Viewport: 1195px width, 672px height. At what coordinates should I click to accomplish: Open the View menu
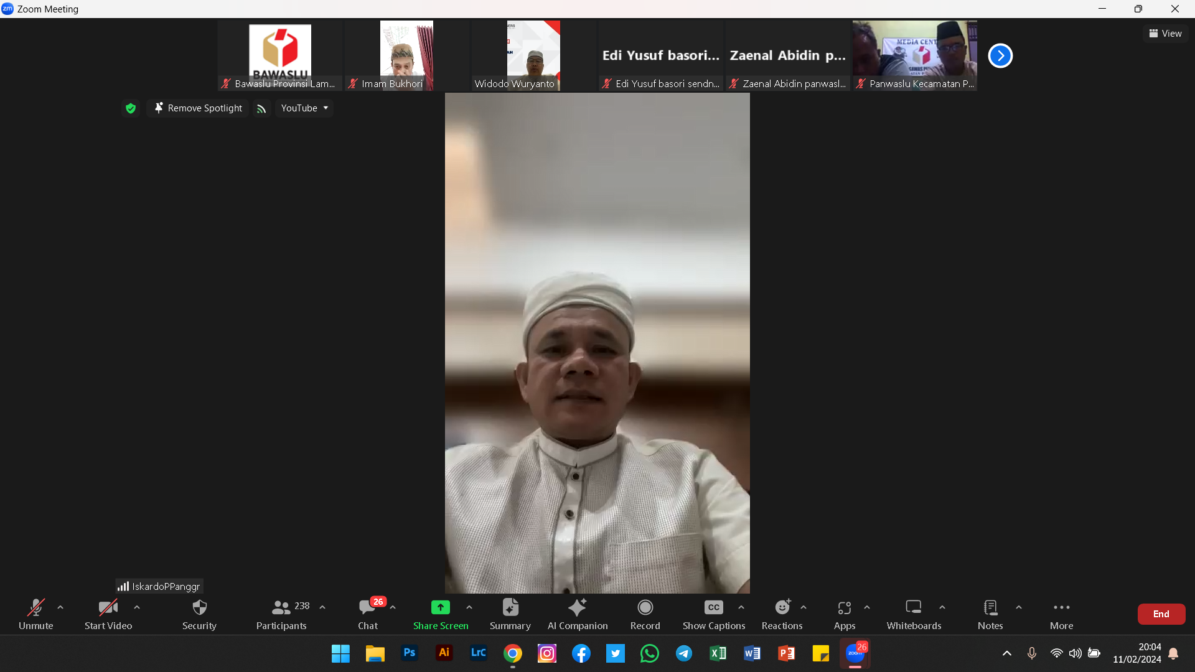(x=1165, y=33)
